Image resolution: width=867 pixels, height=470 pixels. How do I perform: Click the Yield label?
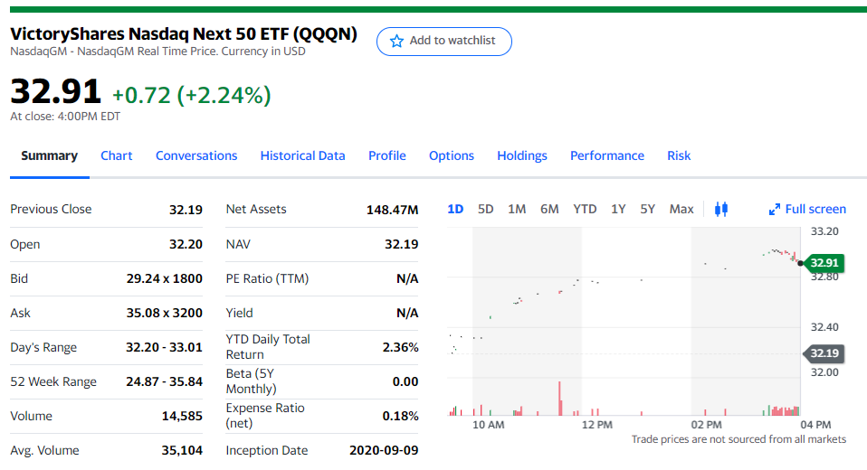240,313
